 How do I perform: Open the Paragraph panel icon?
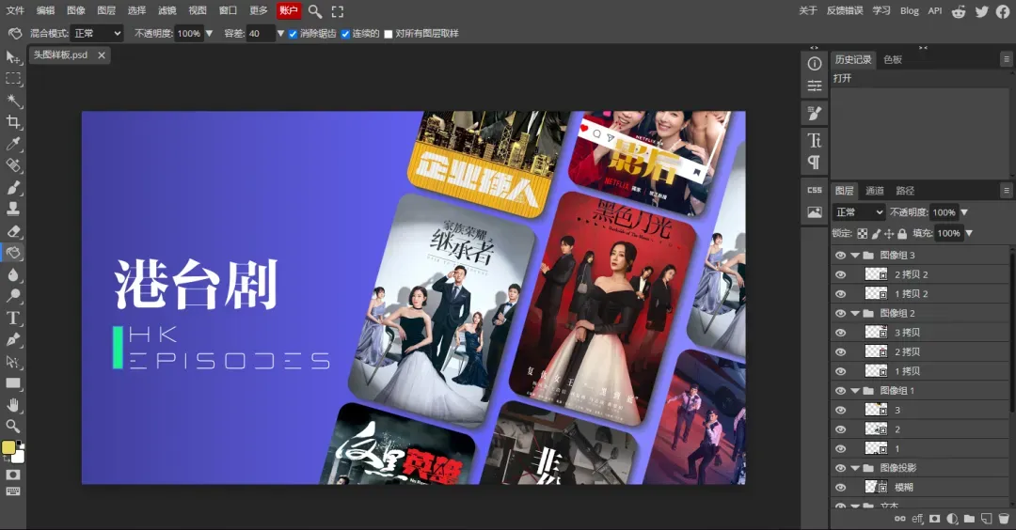815,162
